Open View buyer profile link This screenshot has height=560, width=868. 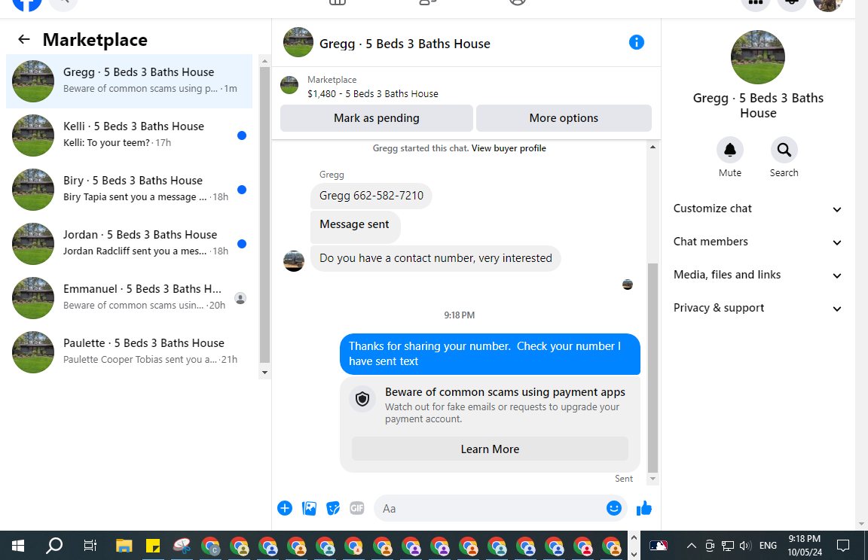(x=509, y=148)
